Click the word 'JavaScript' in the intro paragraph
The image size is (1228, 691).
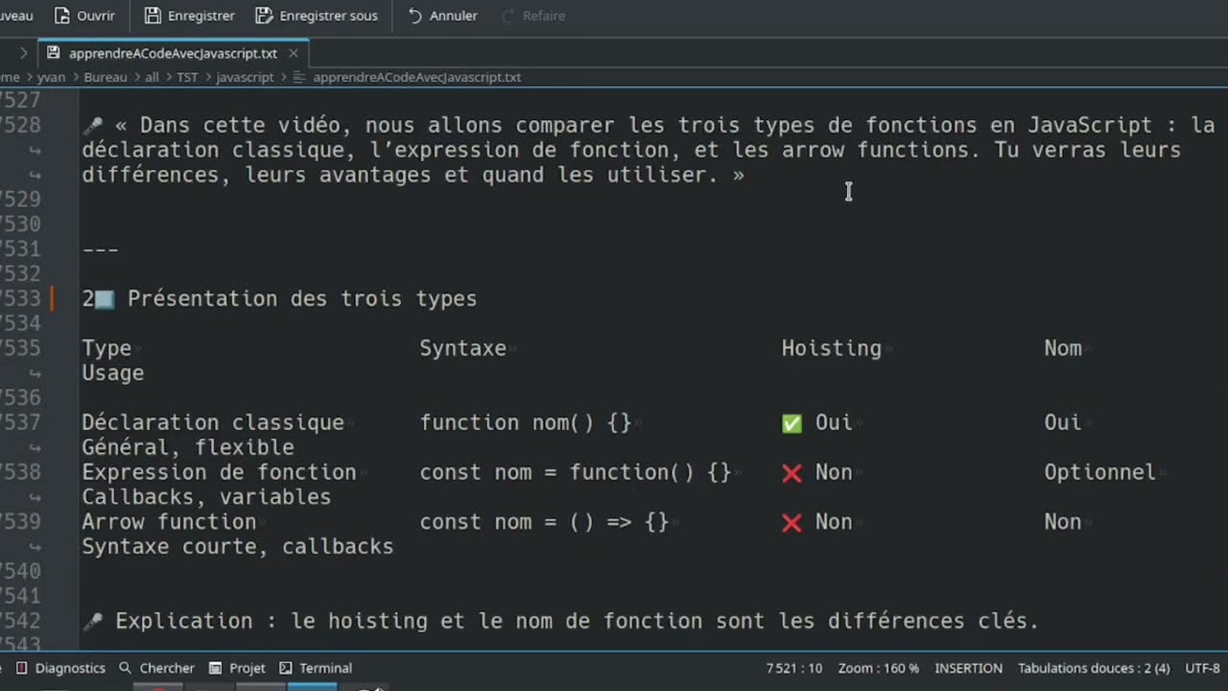[1090, 125]
